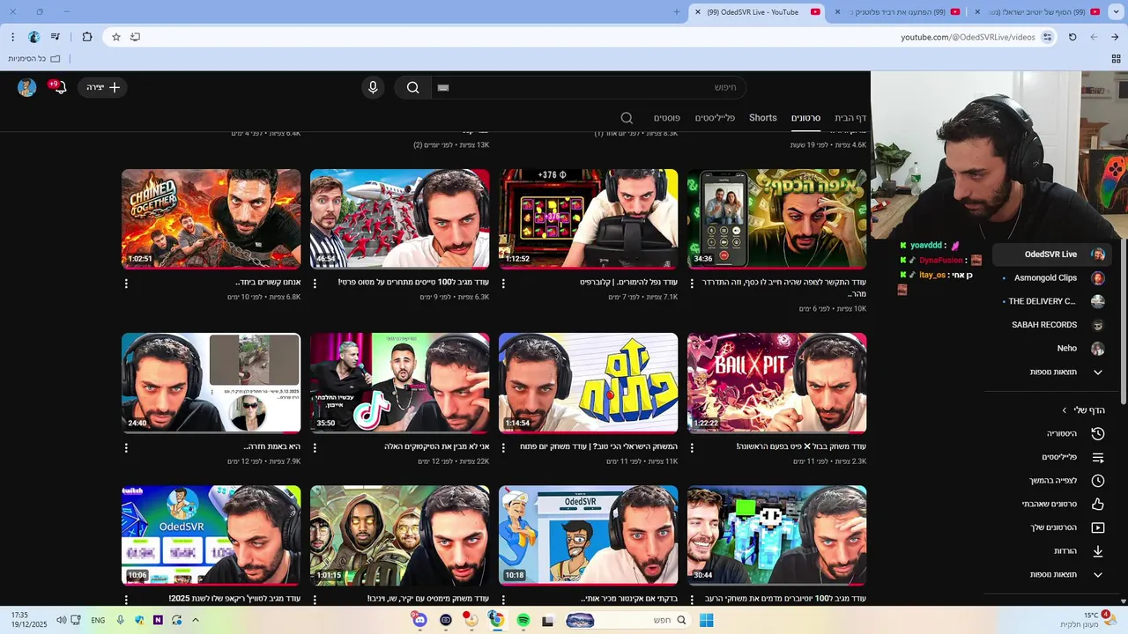
Task: Open Chrome profile avatar in toolbar
Action: tap(34, 37)
